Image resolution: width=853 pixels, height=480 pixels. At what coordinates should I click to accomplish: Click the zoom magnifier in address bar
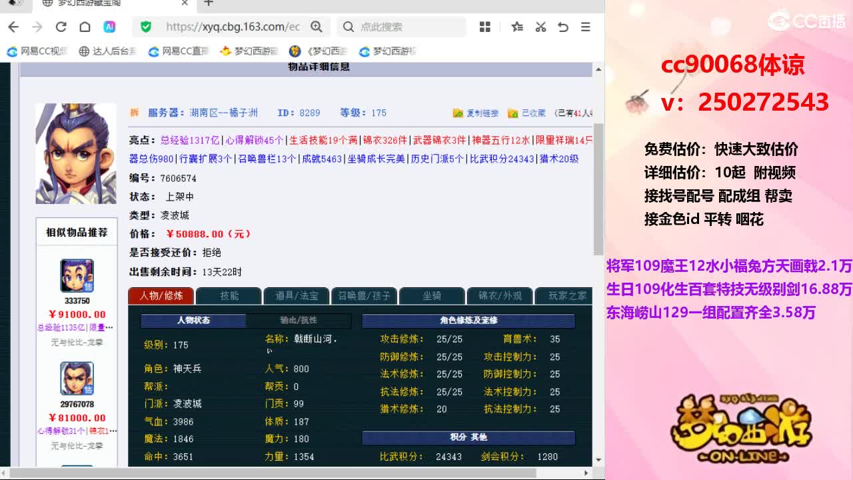tap(317, 27)
